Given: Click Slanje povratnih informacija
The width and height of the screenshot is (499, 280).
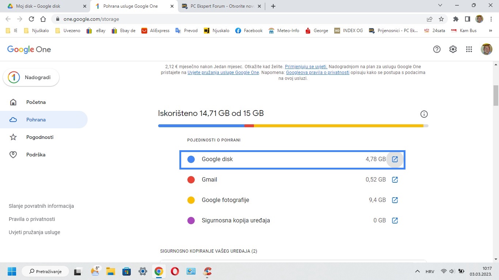Looking at the screenshot, I should (x=41, y=206).
